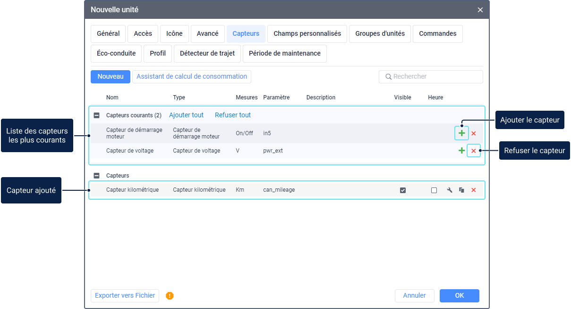This screenshot has width=571, height=309.
Task: Click the Ajouter tout link
Action: pos(186,115)
